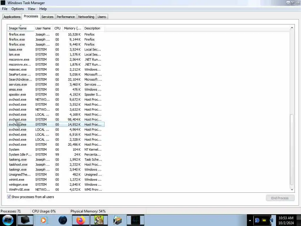Viewport: 301px width, 226px height.
Task: Select svchost.exe row using 20,496 K
Action: tap(56, 144)
